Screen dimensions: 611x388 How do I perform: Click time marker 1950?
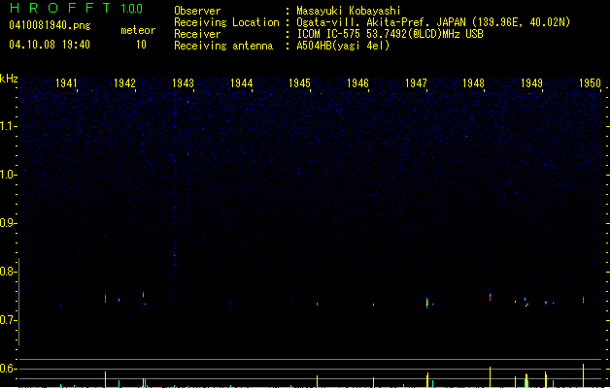[590, 83]
